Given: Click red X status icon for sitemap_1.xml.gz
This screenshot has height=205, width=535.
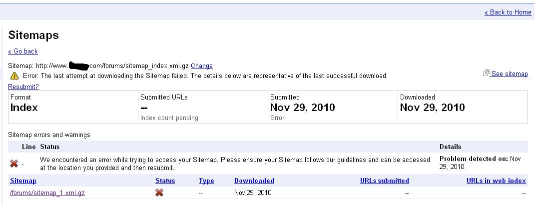Looking at the screenshot, I should click(x=159, y=192).
